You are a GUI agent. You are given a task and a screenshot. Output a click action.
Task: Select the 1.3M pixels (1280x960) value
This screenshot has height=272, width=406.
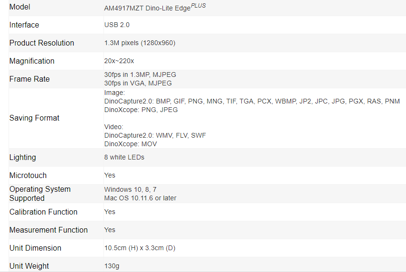(140, 43)
